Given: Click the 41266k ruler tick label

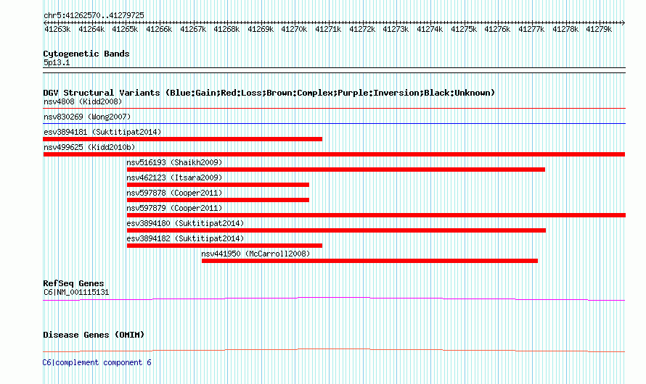Looking at the screenshot, I should point(159,29).
